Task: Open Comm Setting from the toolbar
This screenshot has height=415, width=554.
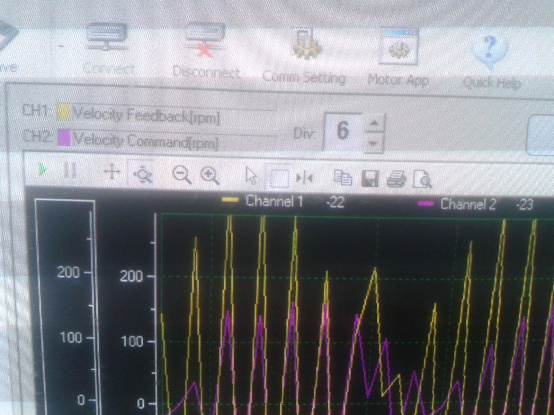Action: (304, 55)
